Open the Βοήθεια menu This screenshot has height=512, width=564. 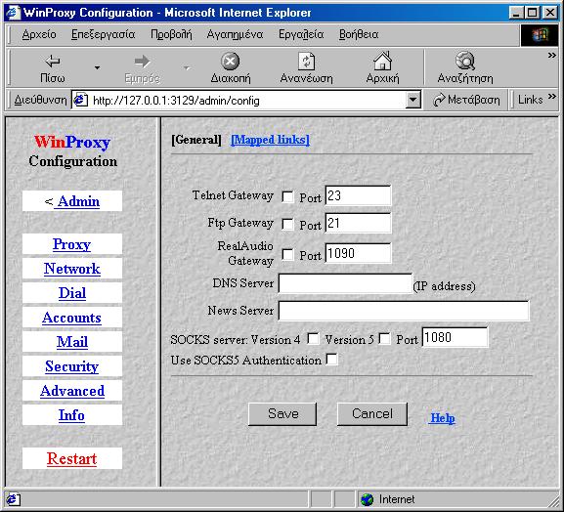[x=359, y=34]
